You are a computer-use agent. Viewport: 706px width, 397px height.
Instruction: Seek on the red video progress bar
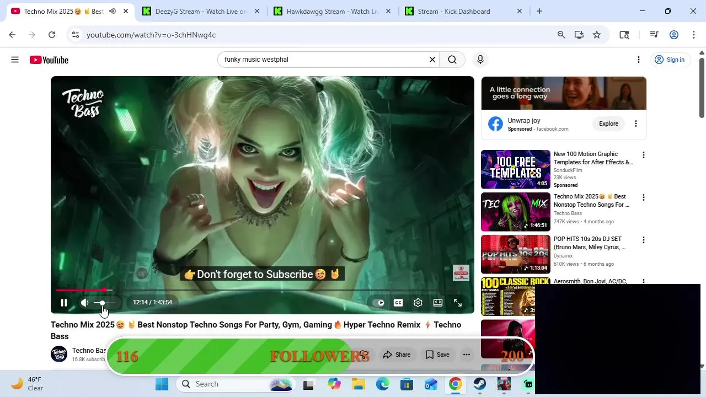pyautogui.click(x=262, y=290)
